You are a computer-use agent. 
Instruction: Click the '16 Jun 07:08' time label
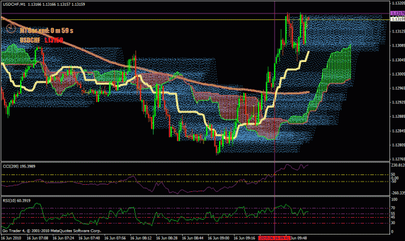coord(37,238)
